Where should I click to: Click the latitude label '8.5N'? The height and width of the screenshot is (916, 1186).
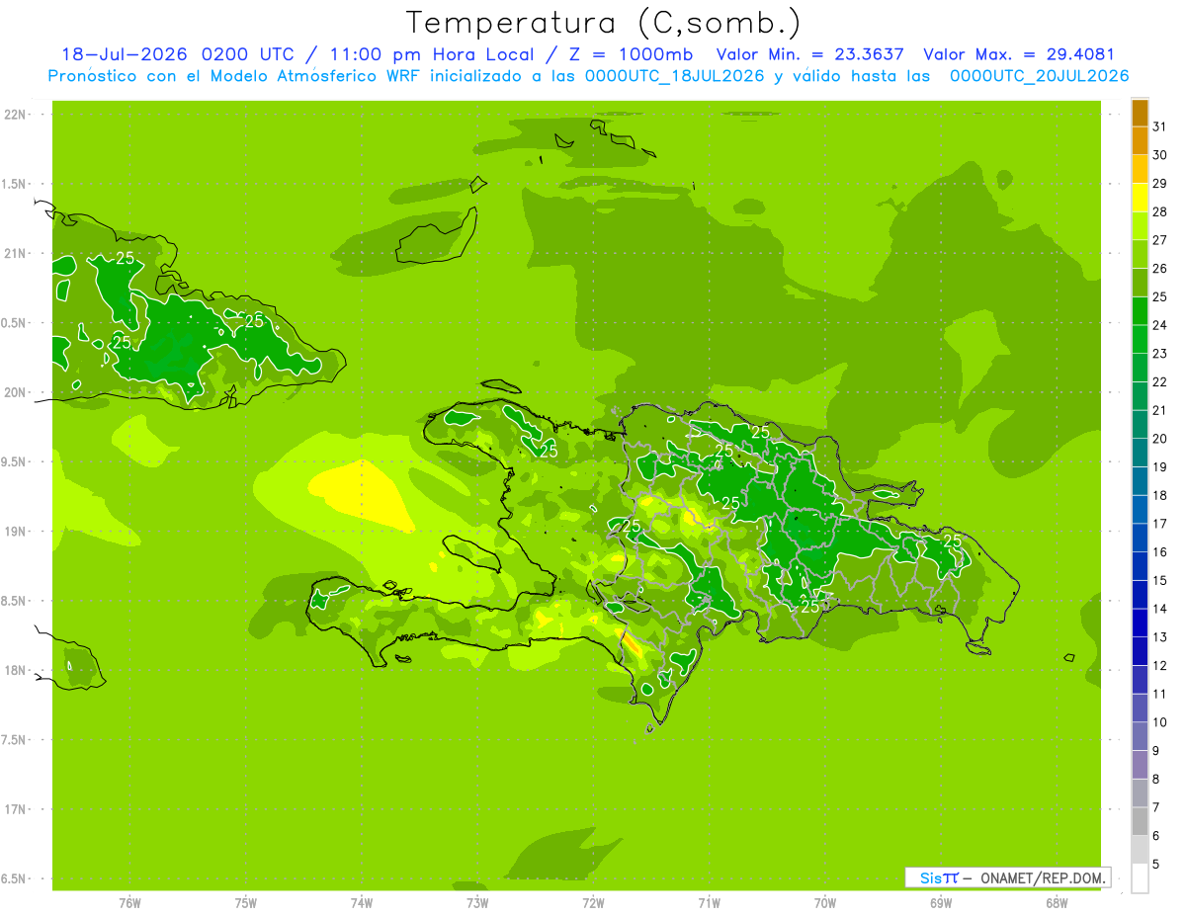tap(15, 601)
